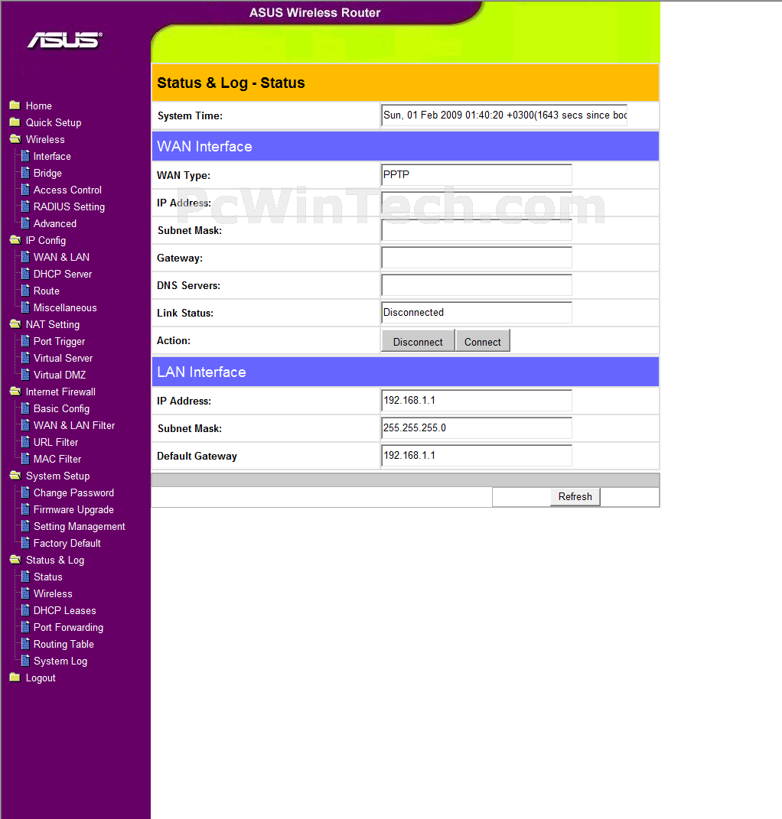
Task: Select the Factory Default page icon
Action: click(25, 543)
